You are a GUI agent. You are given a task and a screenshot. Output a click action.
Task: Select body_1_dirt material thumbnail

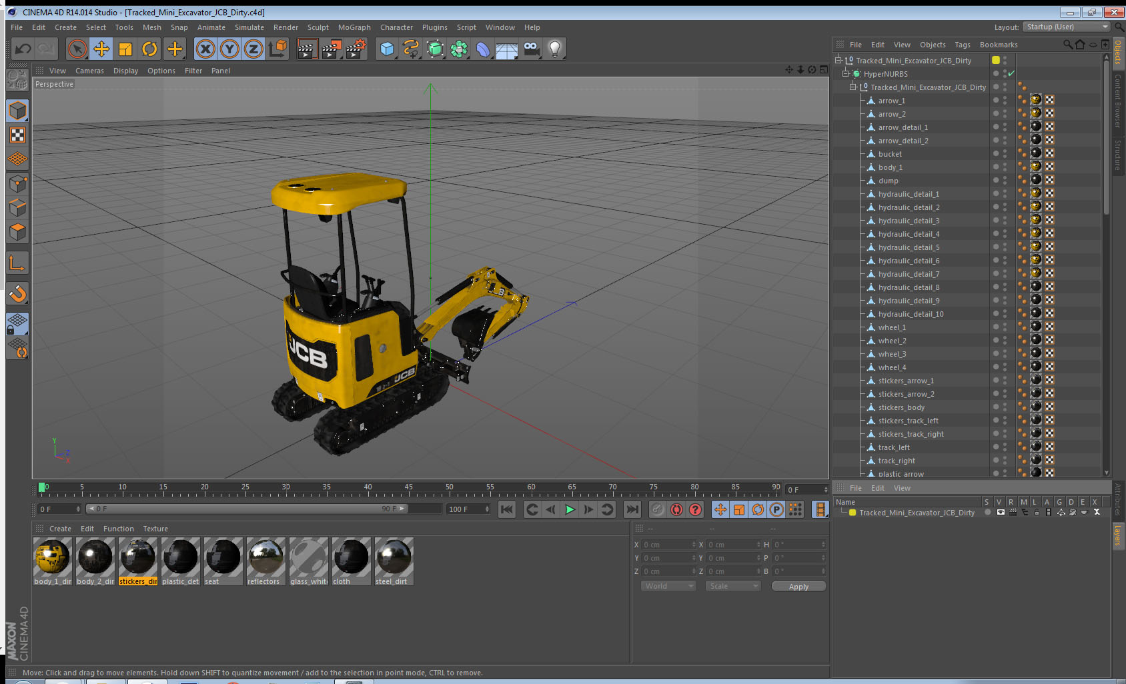coord(53,557)
